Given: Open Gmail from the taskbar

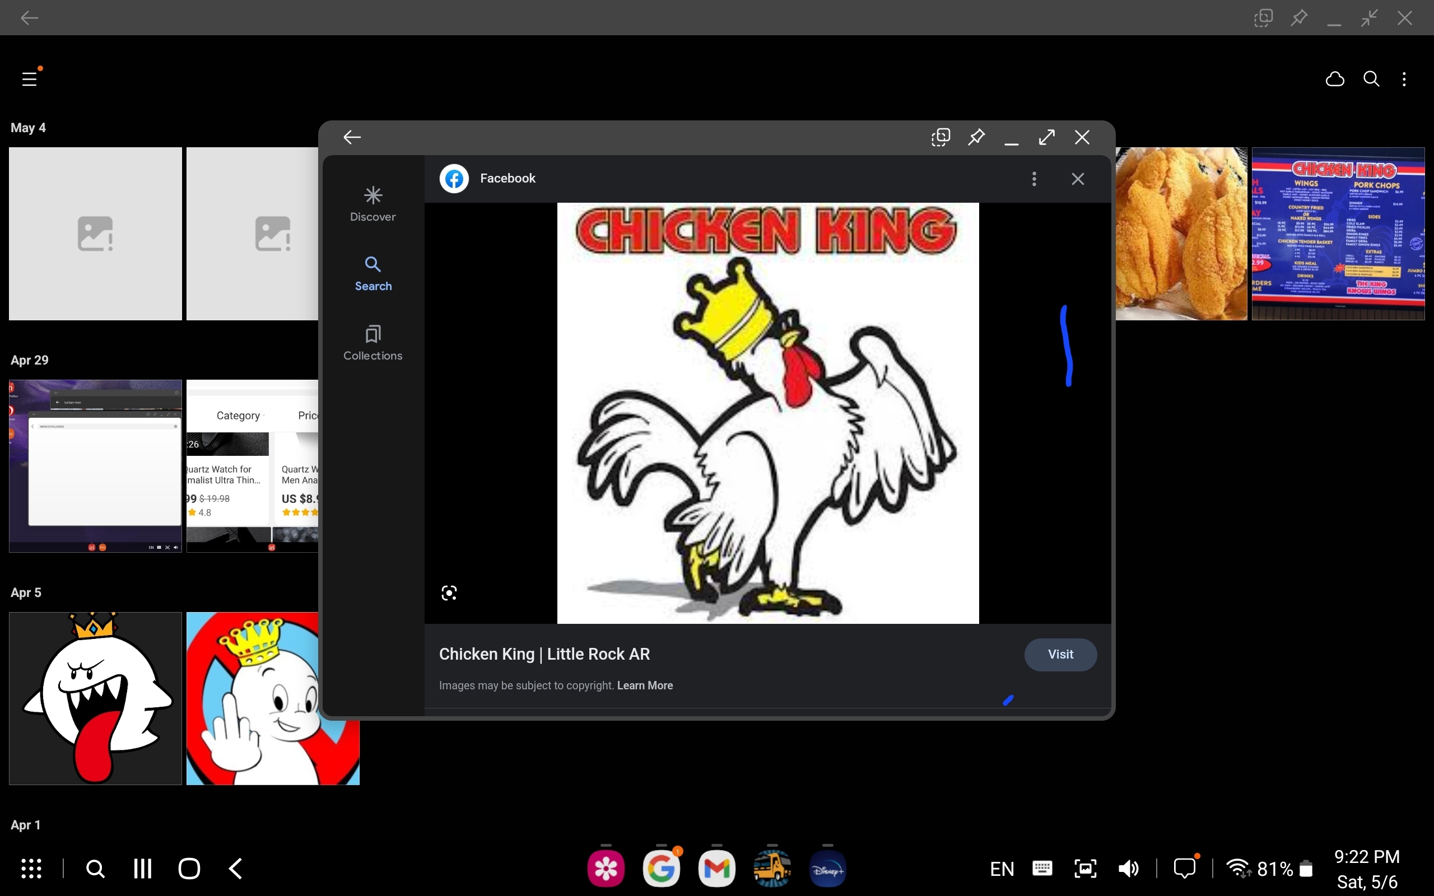Looking at the screenshot, I should (x=716, y=867).
